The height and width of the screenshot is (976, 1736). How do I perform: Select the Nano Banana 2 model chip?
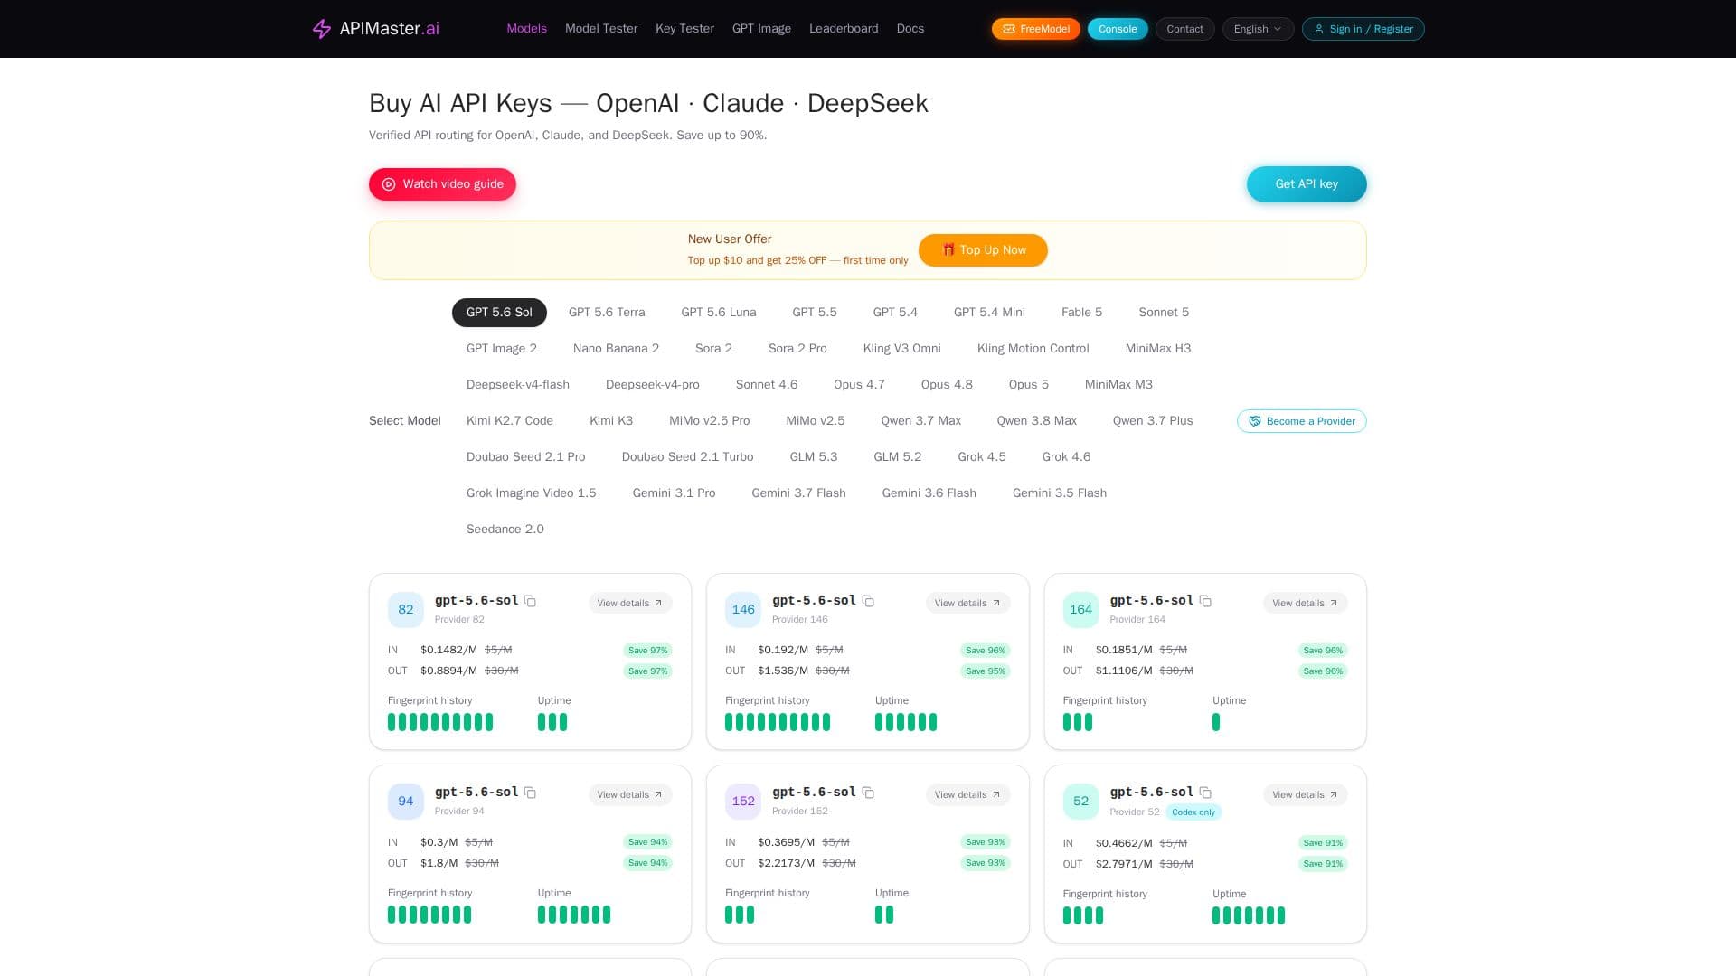[616, 349]
